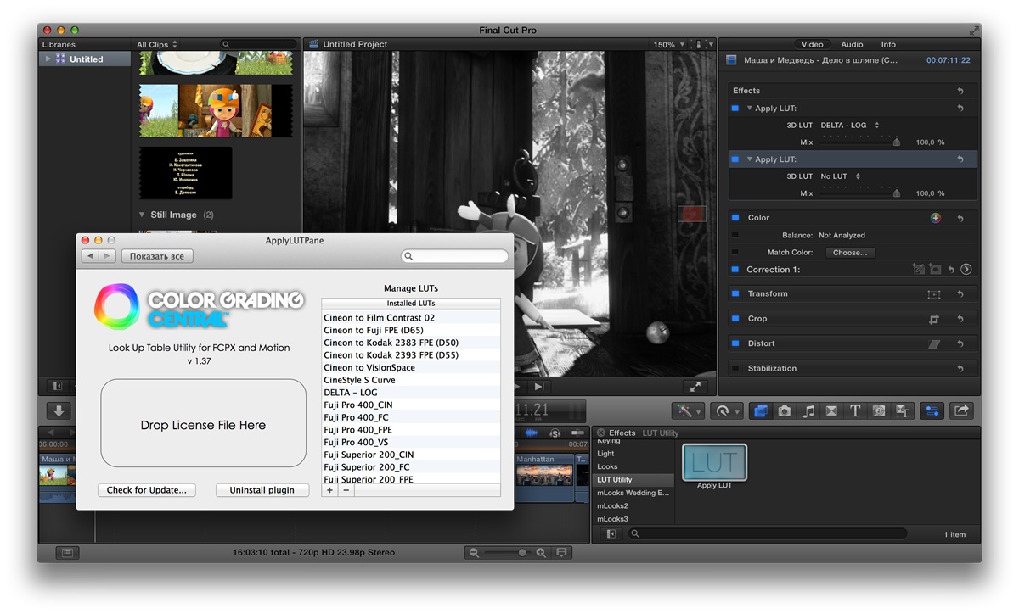Open the Transitions Browser

click(x=831, y=410)
